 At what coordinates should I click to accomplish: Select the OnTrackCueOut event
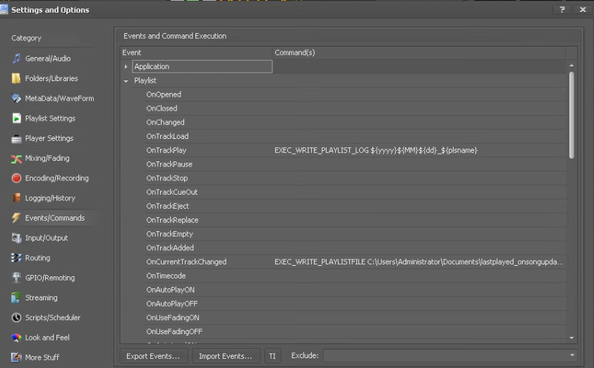coord(172,192)
